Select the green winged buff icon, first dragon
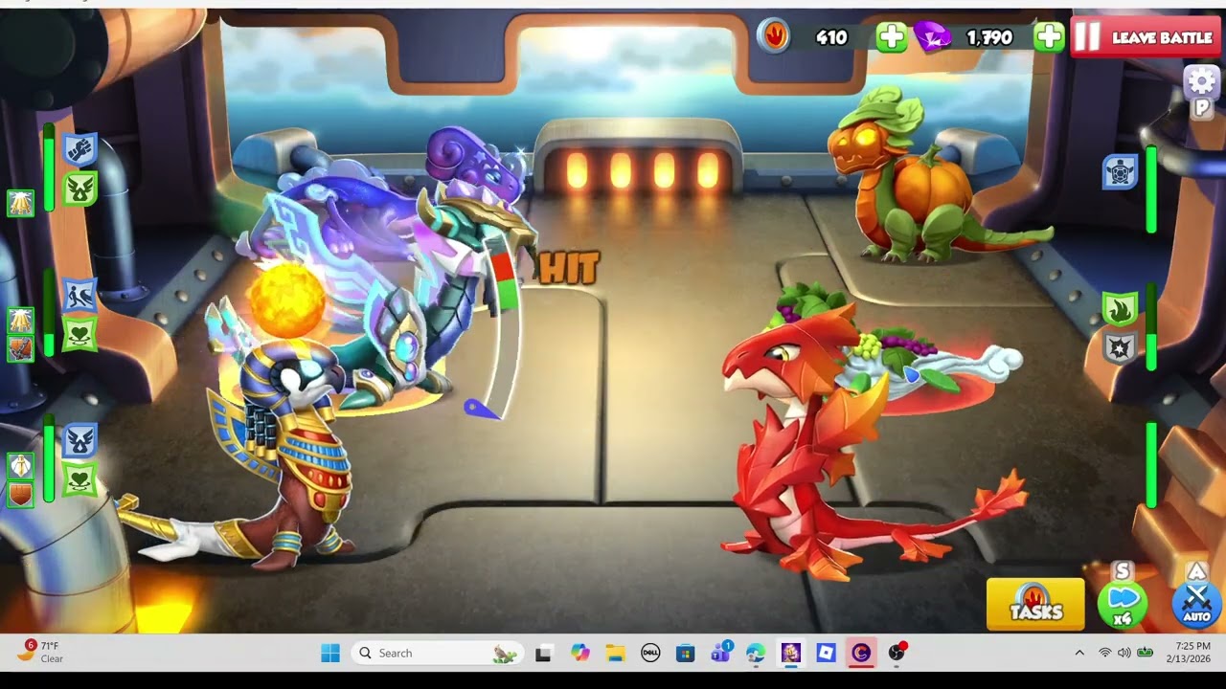The width and height of the screenshot is (1226, 689). pos(79,189)
